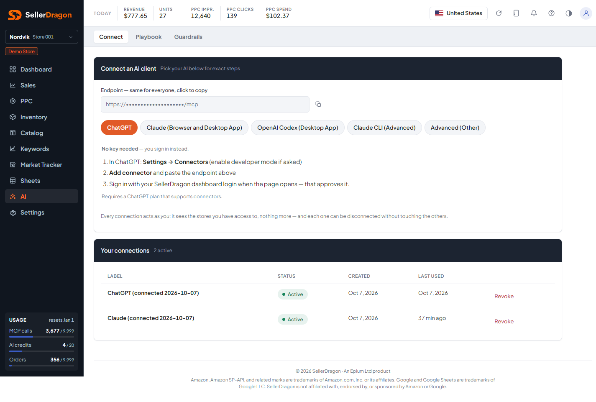Open the Catalog section
This screenshot has height=402, width=596.
click(x=41, y=133)
